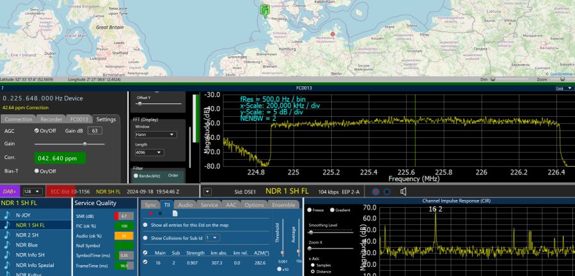
Task: Click the Corr. ppm value field
Action: coord(61,158)
